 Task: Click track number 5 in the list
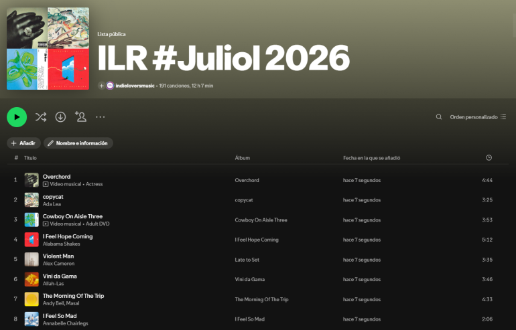pyautogui.click(x=15, y=259)
